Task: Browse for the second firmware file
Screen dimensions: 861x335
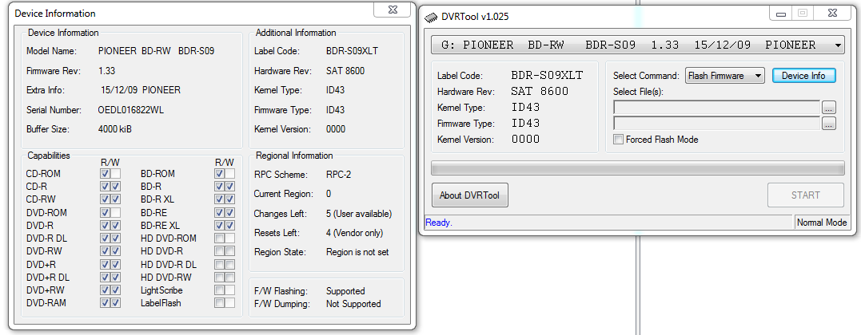Action: (828, 124)
